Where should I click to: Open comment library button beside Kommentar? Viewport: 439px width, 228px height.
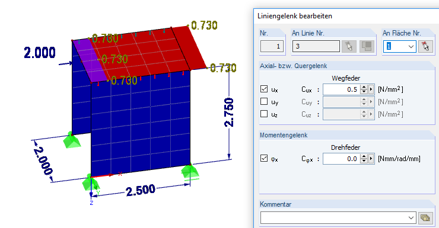(425, 218)
